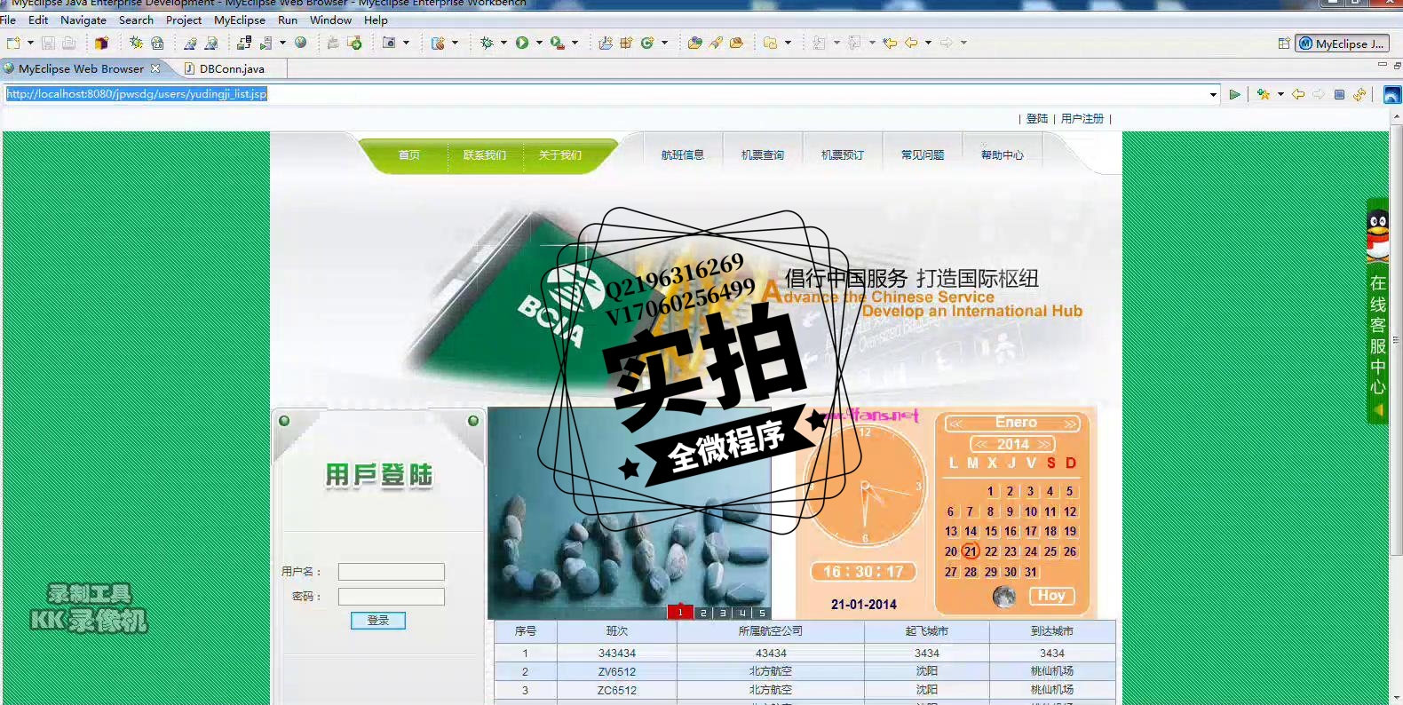This screenshot has height=705, width=1403.
Task: Click the green Run toolbar icon
Action: coord(522,43)
